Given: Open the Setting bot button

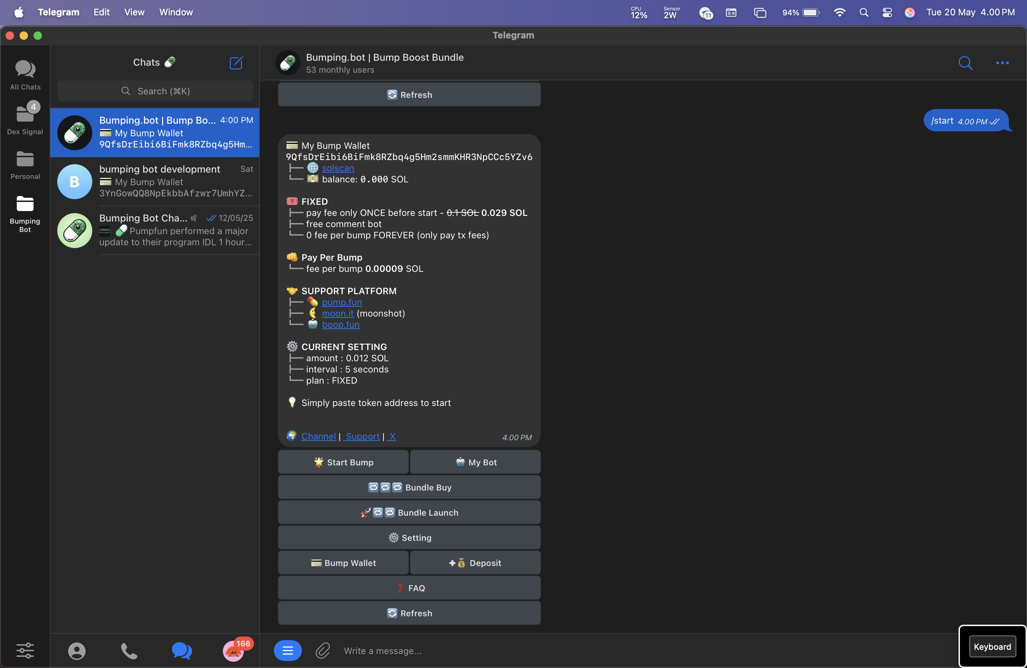Looking at the screenshot, I should click(x=409, y=538).
